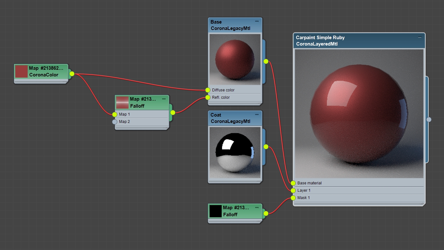Click the black Falloff map thumbnail
The width and height of the screenshot is (444, 250).
point(215,211)
